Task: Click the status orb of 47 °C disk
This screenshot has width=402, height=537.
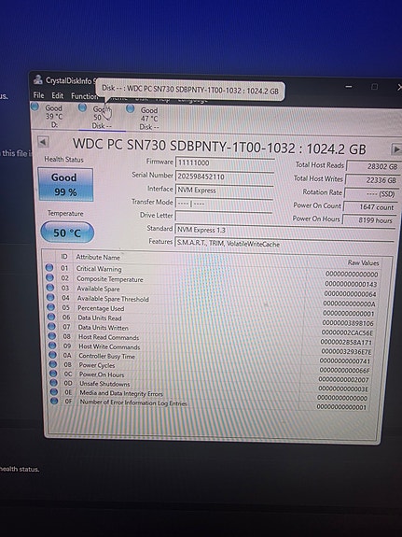Action: click(x=130, y=108)
